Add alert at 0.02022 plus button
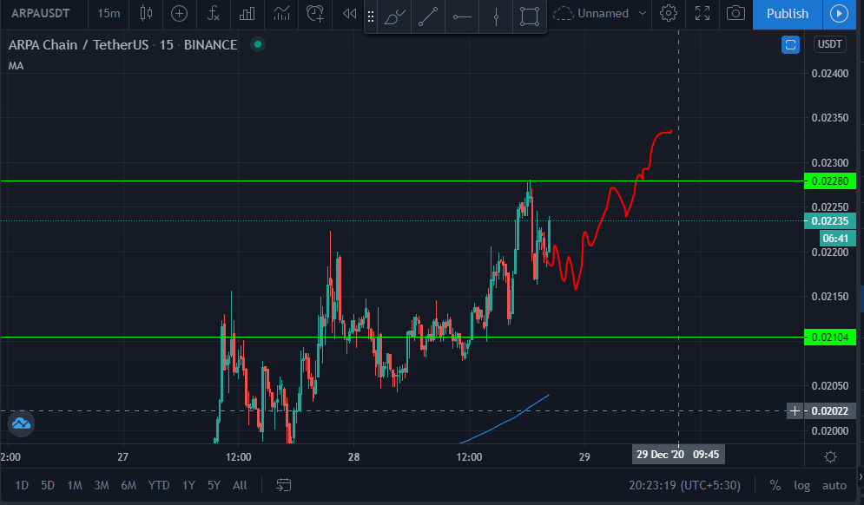Image resolution: width=864 pixels, height=505 pixels. tap(795, 410)
